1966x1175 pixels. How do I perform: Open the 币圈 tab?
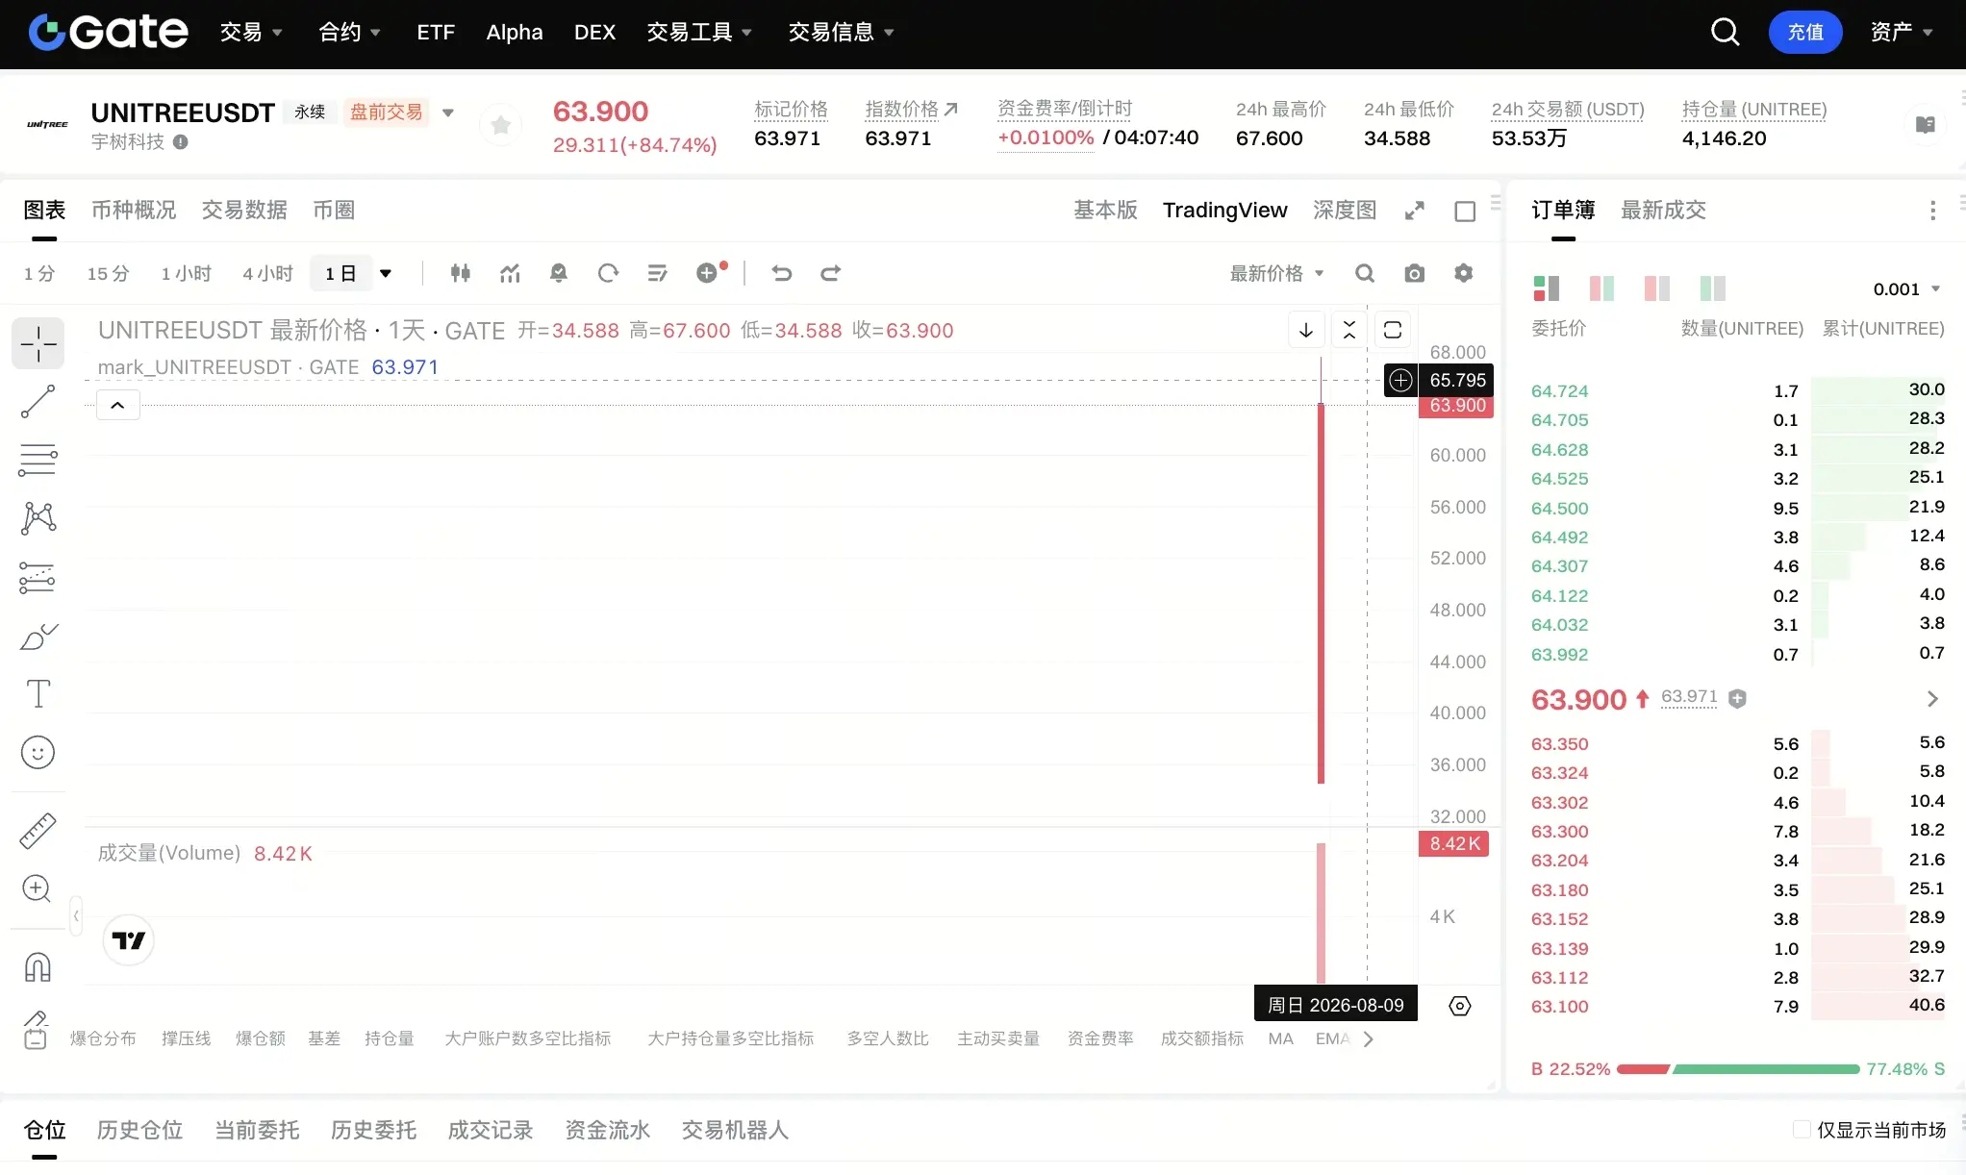(334, 211)
